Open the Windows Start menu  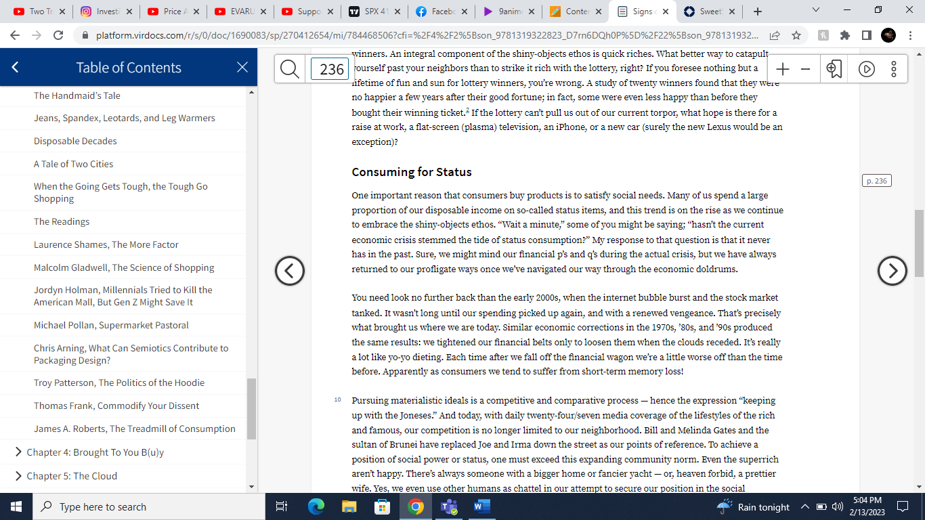pyautogui.click(x=16, y=506)
